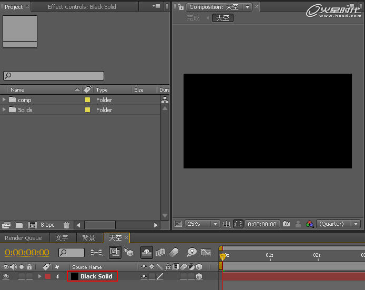The height and width of the screenshot is (290, 365).
Task: Toggle motion blur box on Black Solid layer
Action: pyautogui.click(x=184, y=276)
